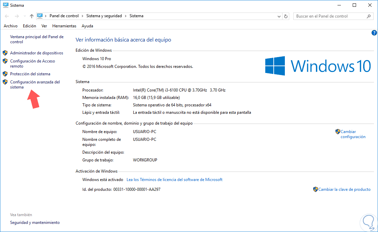Click Cambiar la clave de producto link
Image resolution: width=378 pixels, height=232 pixels.
pyautogui.click(x=344, y=189)
